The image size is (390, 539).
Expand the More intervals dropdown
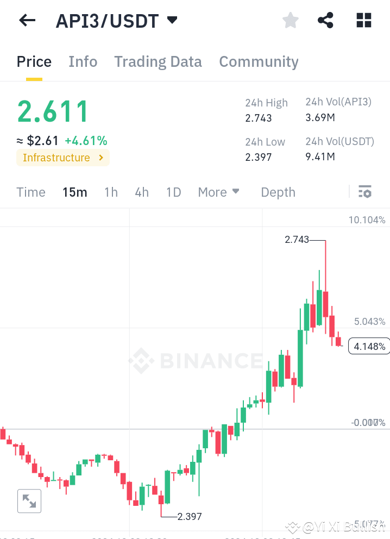(x=218, y=192)
